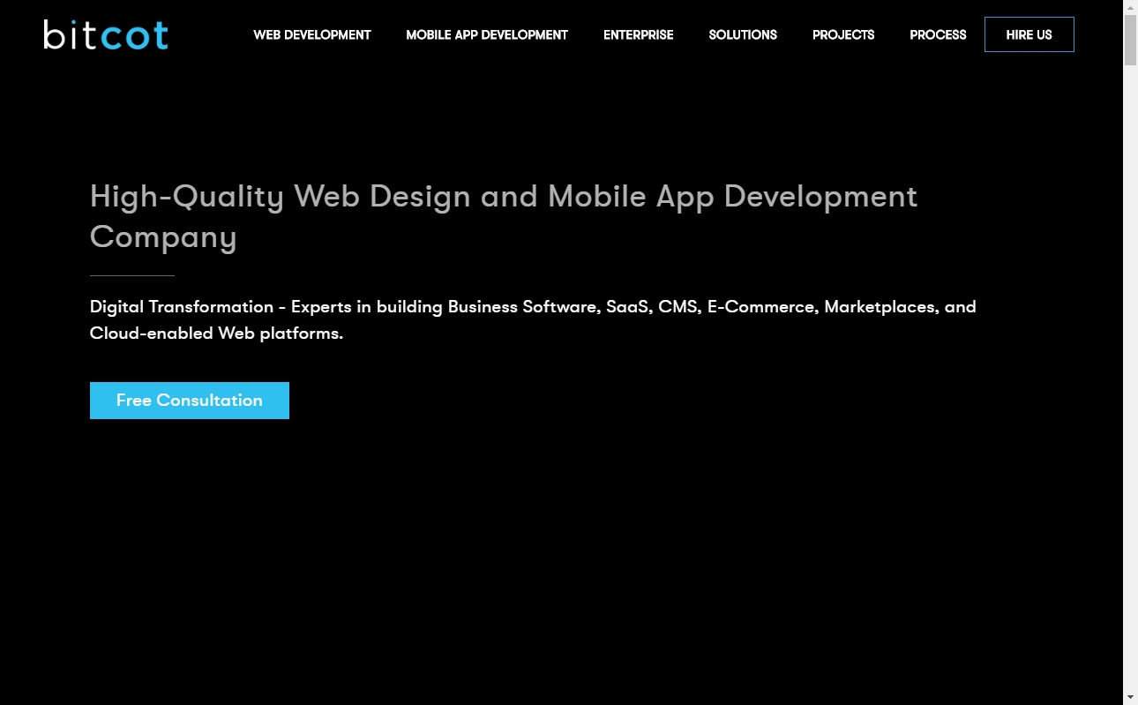Screen dimensions: 1138x705
Task: Click the Digital Transformation description paragraph
Action: tap(533, 320)
